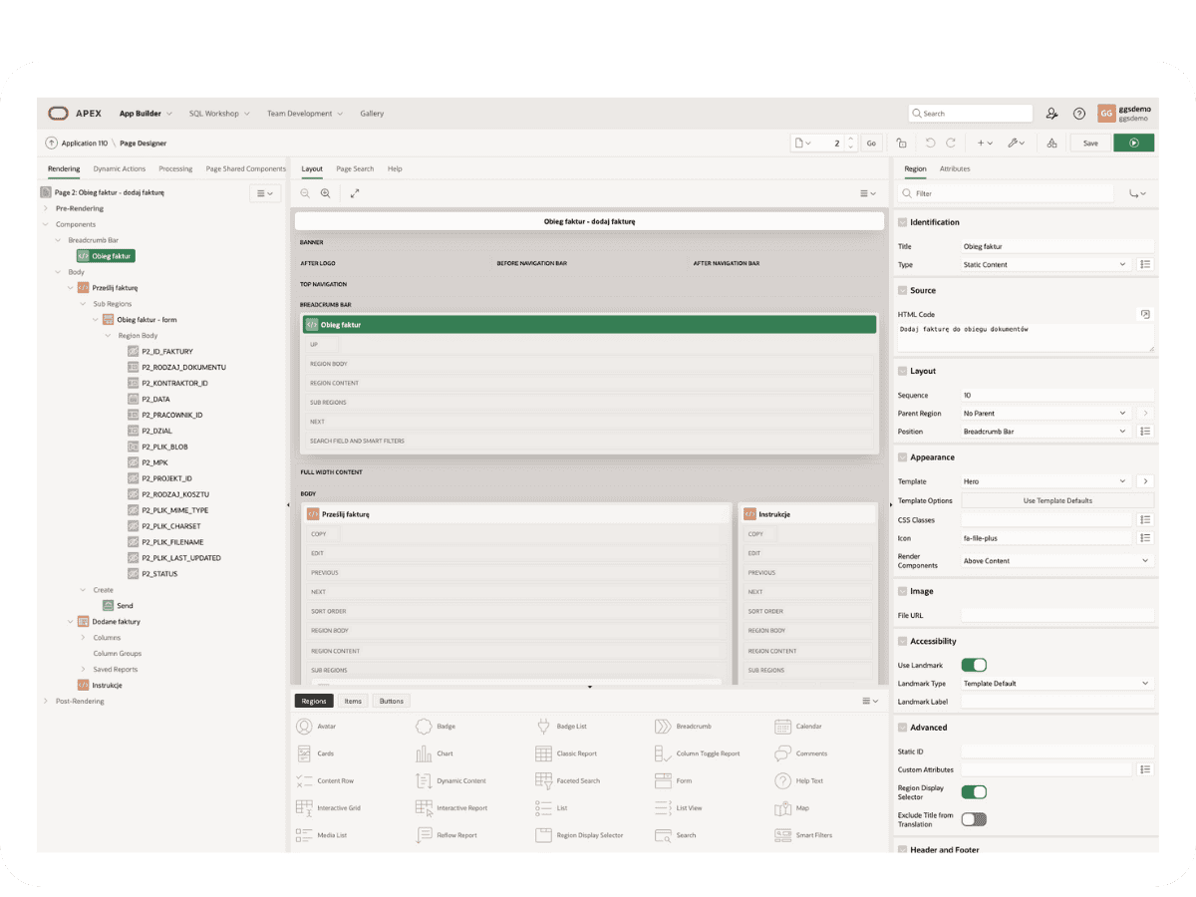Click the property Filter field

1006,193
